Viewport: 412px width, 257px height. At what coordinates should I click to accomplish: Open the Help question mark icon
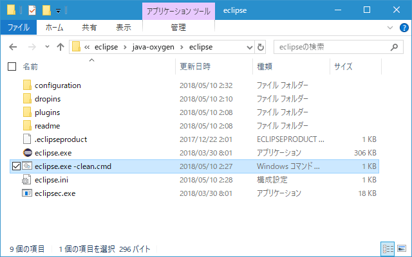(x=404, y=28)
